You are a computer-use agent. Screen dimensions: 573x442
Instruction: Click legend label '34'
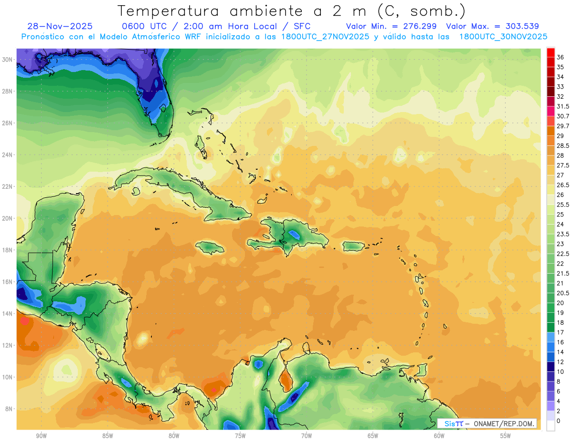(561, 77)
